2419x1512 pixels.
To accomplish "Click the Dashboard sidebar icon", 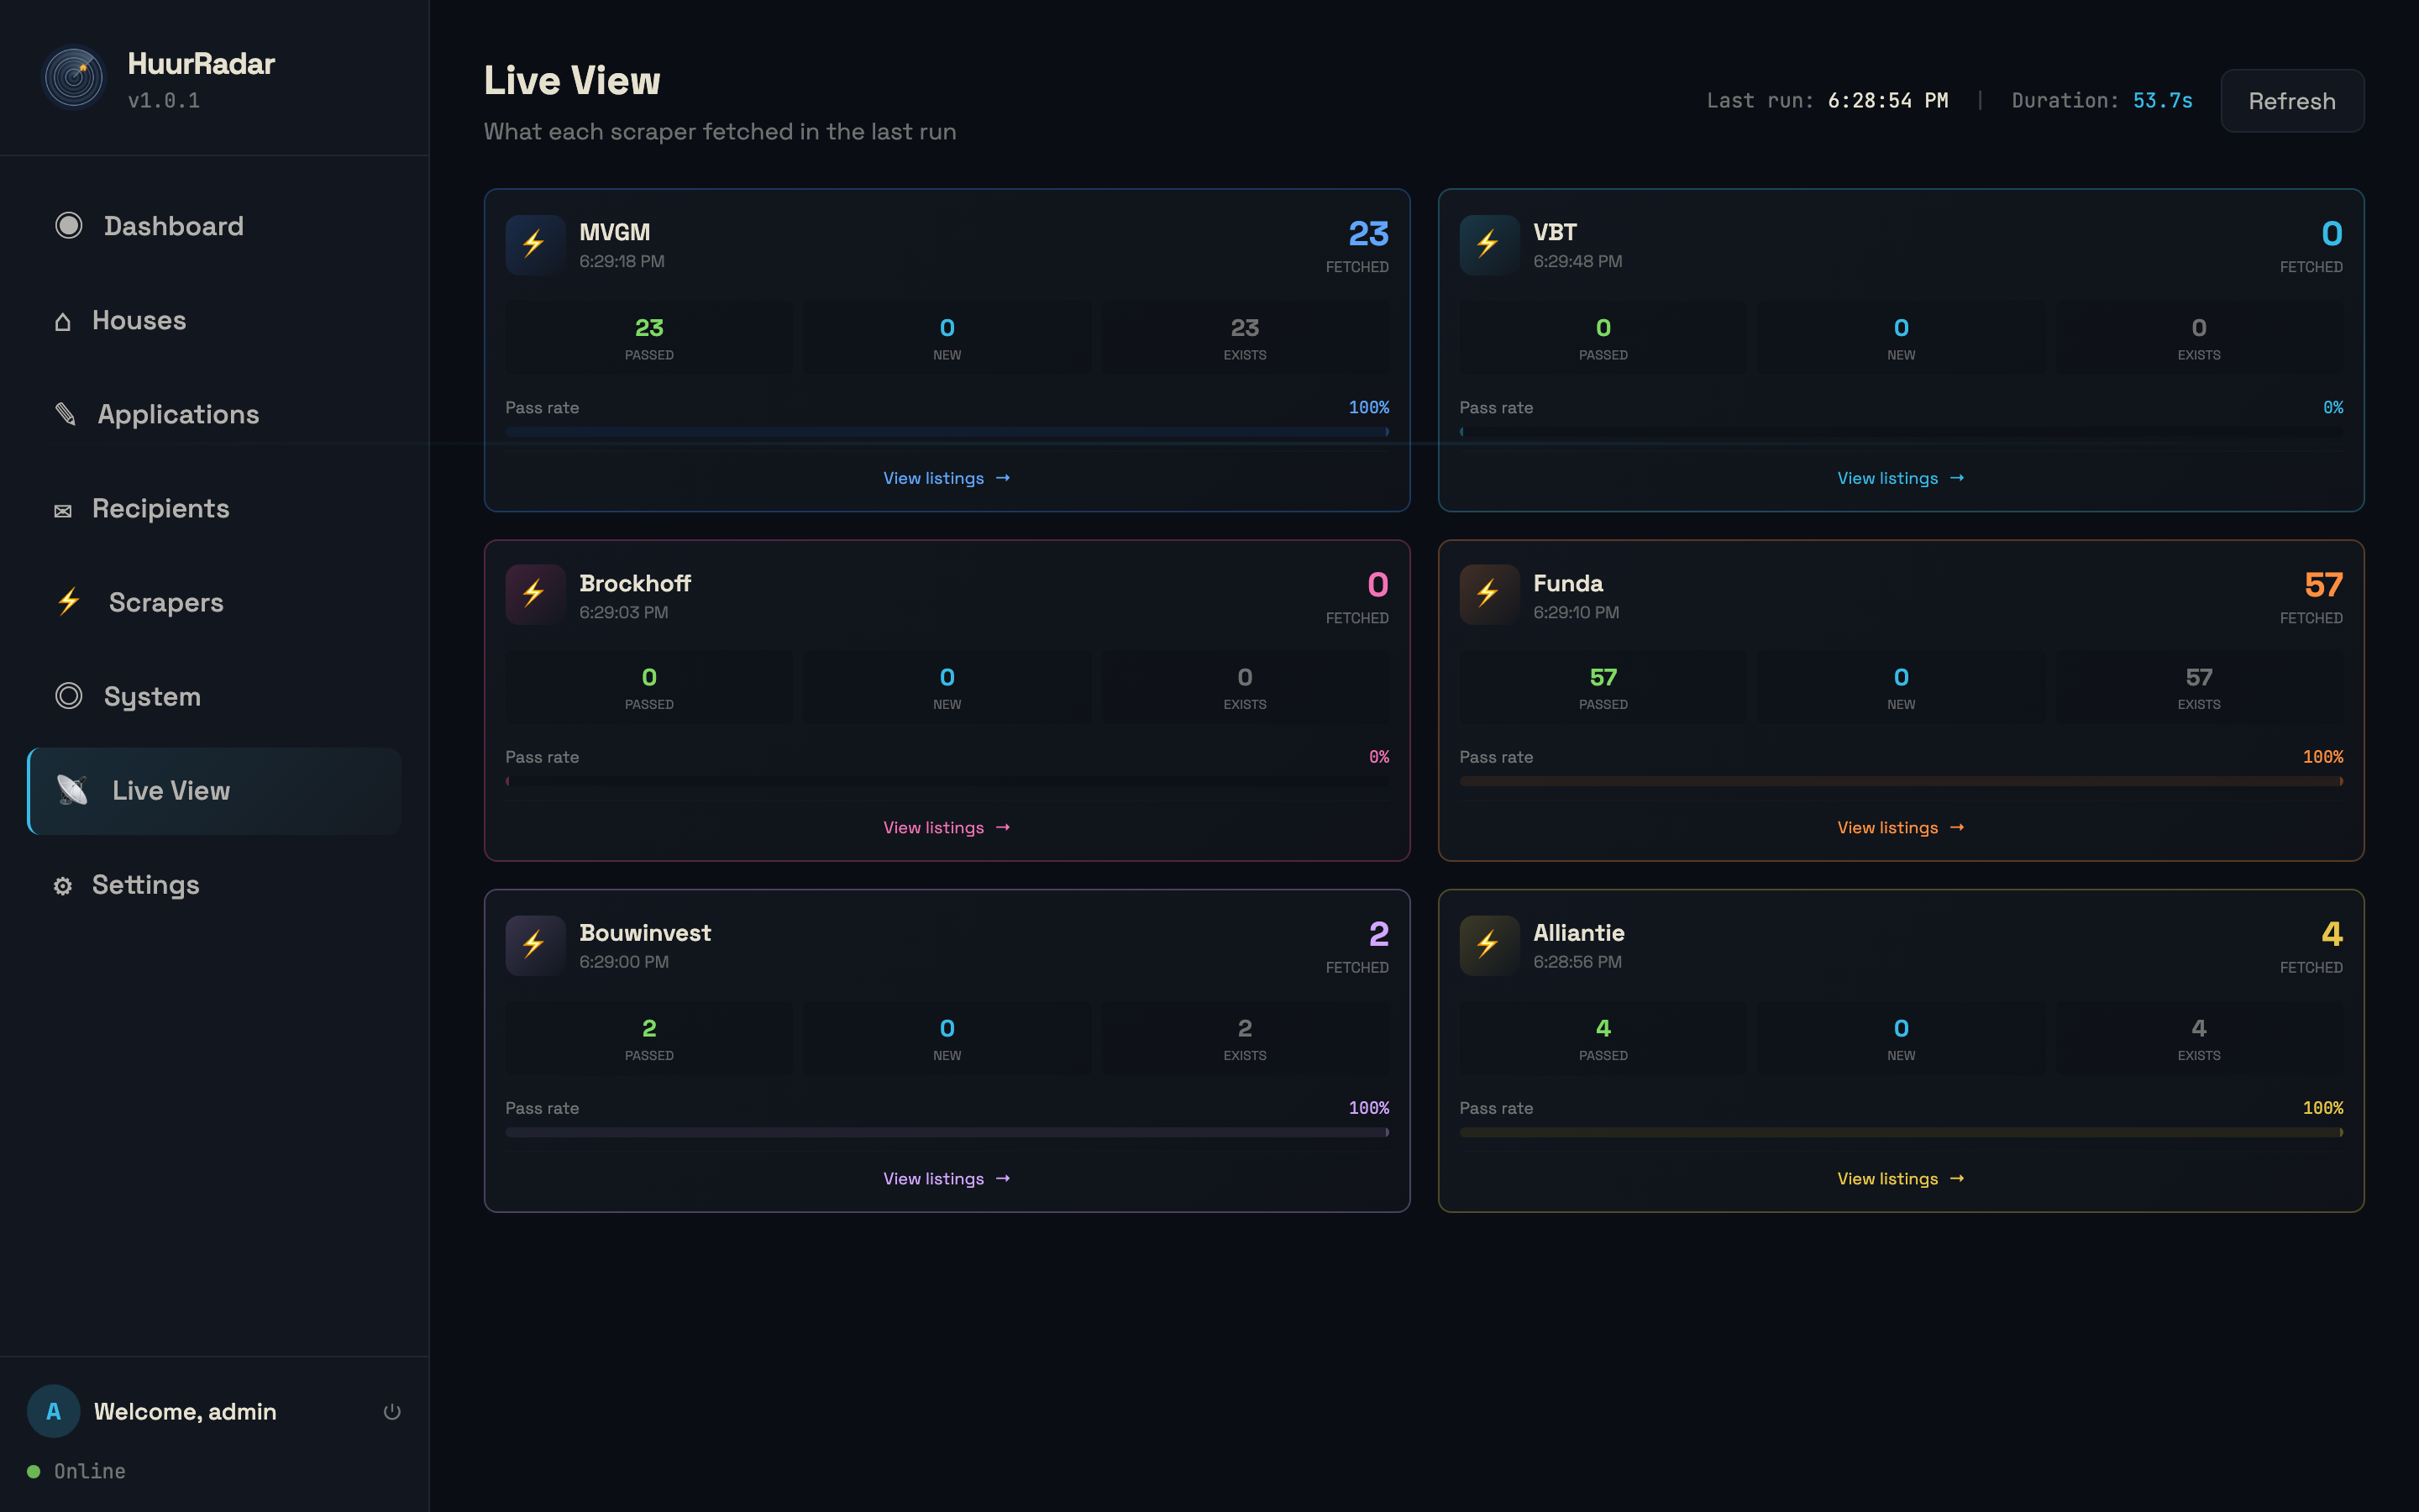I will point(69,225).
